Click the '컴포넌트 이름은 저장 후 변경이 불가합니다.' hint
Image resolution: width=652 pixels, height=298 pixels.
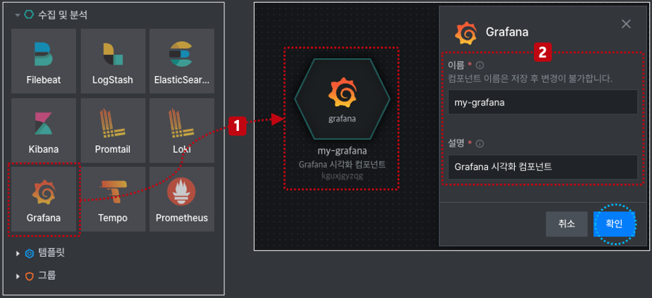click(530, 79)
